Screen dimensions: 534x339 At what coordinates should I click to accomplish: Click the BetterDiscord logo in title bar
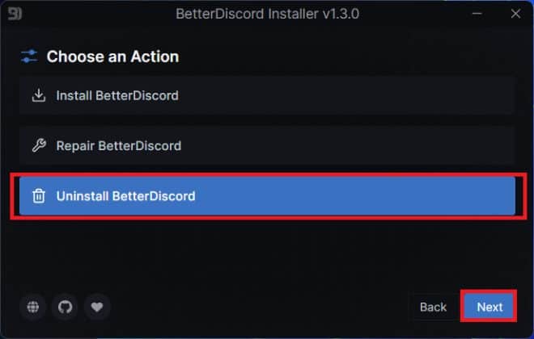coord(15,14)
